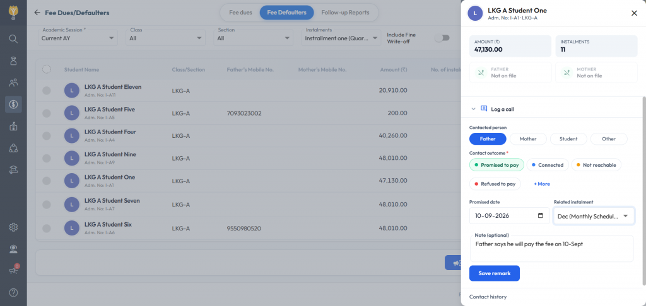Open announcements megaphone icon in sidebar
This screenshot has width=646, height=306.
(13, 270)
